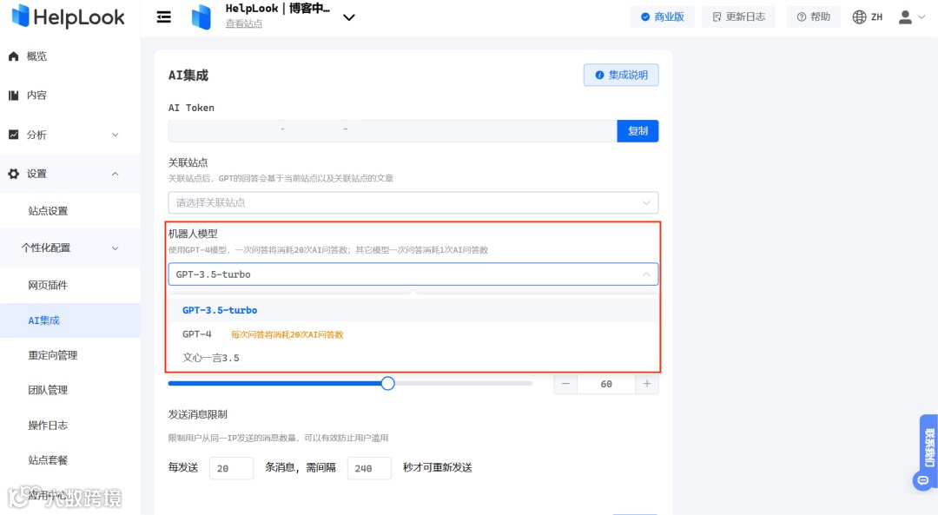
Task: Click the blue slider handle
Action: click(387, 383)
